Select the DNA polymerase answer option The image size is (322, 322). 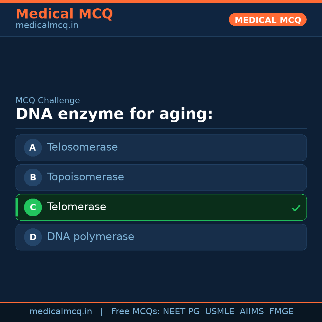coord(161,237)
